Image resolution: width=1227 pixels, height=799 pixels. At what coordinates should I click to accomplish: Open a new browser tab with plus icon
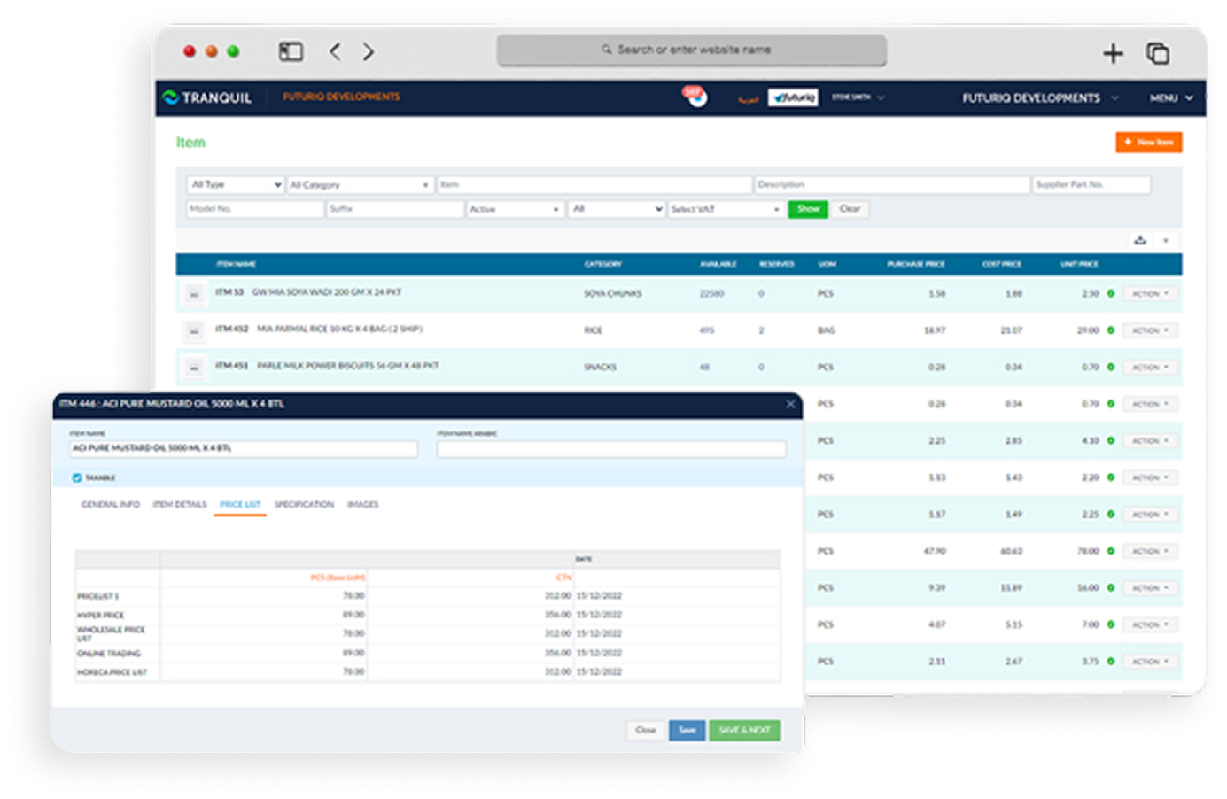pos(1113,54)
